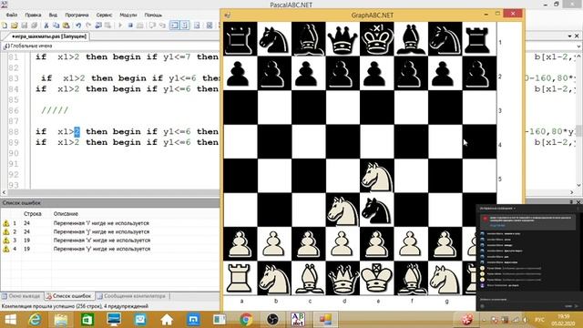Open Google Chrome from the taskbar
Image resolution: width=583 pixels, height=328 pixels.
(245, 320)
